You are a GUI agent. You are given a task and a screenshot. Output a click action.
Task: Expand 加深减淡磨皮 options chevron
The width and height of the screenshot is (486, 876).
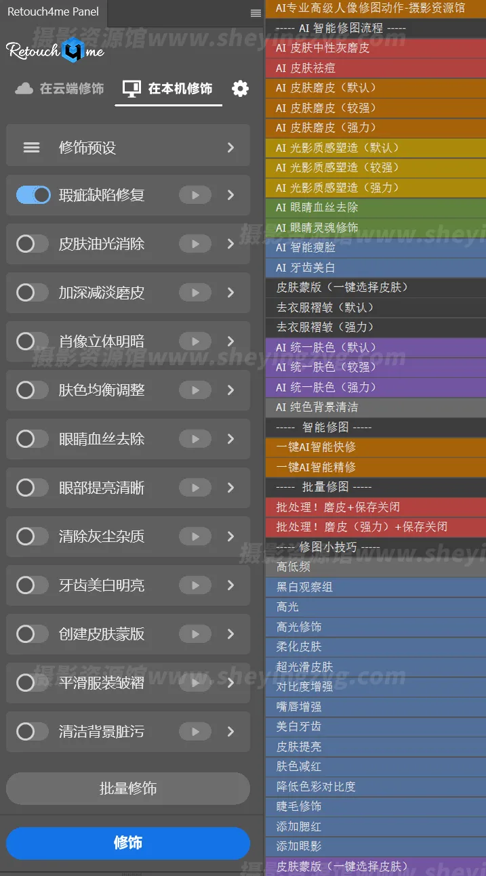(x=231, y=293)
